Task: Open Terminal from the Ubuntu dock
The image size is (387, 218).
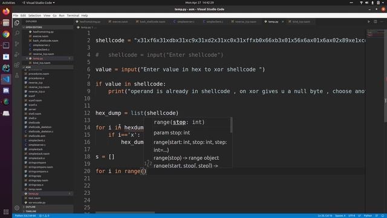Action: pyautogui.click(x=6, y=45)
